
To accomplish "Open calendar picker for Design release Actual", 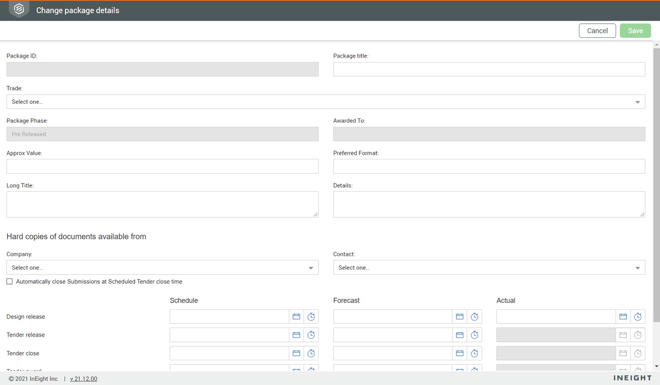I will point(623,317).
